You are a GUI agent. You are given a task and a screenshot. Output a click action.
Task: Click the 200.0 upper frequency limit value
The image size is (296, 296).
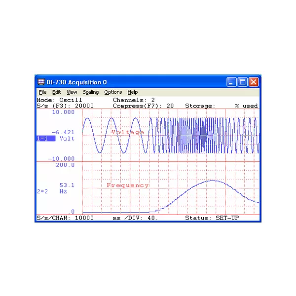point(65,165)
